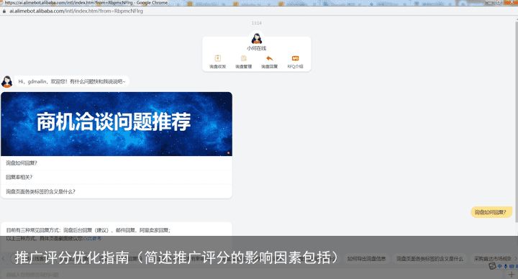The image size is (518, 279).
Task: Click the yellow sent bubble 询盘如何回复?
Action: coord(491,212)
